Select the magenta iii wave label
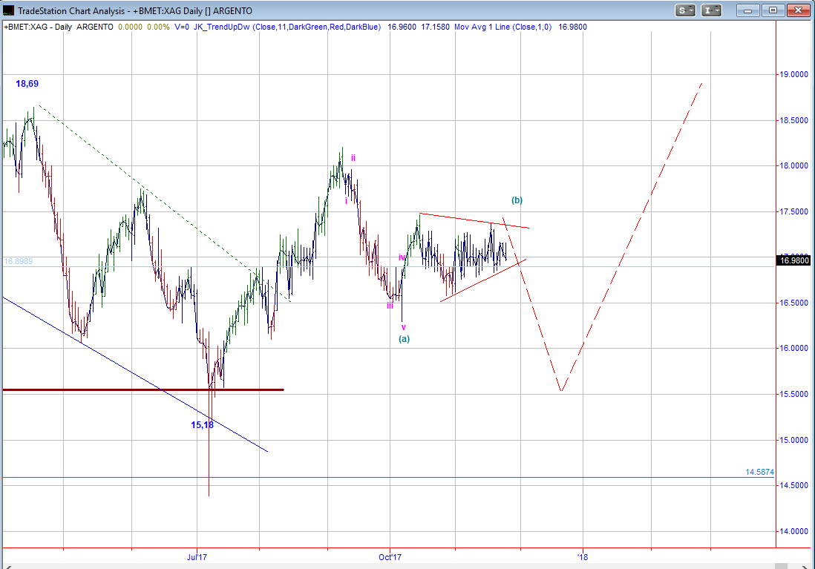This screenshot has height=569, width=815. click(x=390, y=306)
